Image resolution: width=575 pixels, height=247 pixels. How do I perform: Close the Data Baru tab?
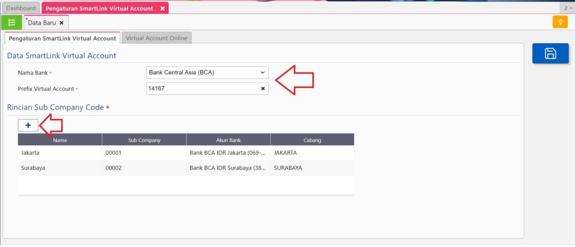coord(62,22)
